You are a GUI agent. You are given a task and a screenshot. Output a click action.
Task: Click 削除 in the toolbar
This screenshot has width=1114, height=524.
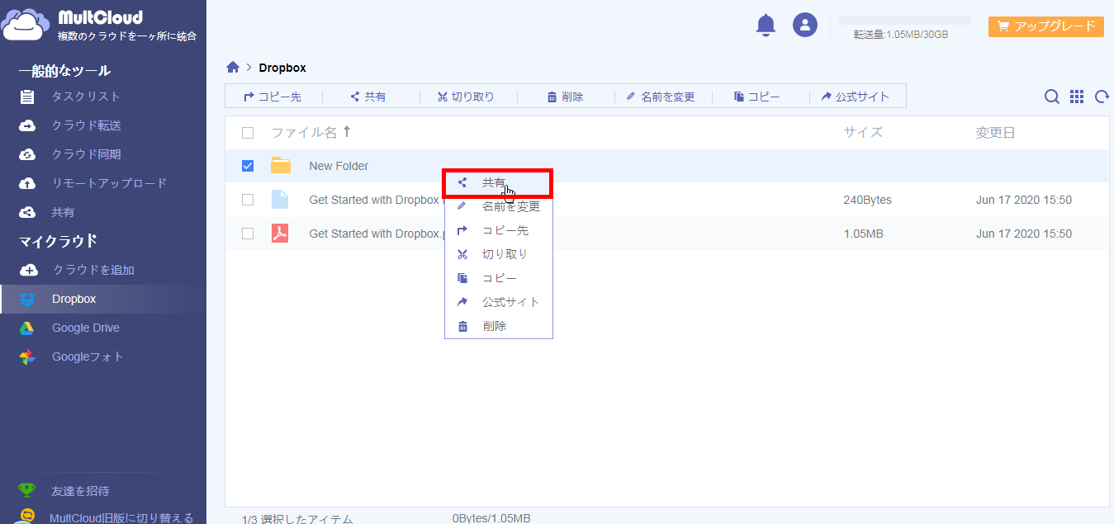click(566, 97)
